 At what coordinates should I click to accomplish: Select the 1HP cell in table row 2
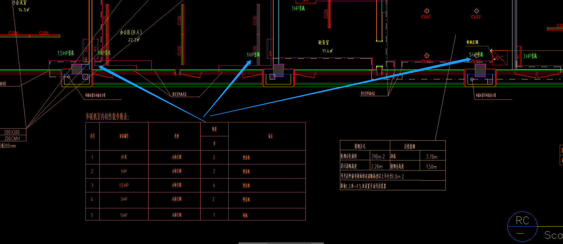pos(124,171)
